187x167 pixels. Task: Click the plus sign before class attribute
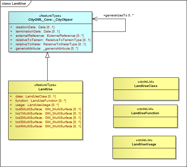click(11, 96)
